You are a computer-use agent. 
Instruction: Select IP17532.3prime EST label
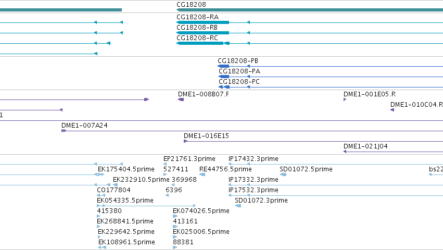pos(254,190)
